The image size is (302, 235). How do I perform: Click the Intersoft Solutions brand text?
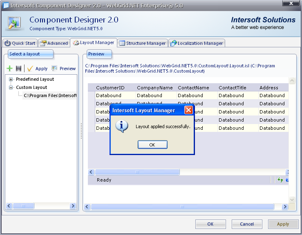[x=263, y=20]
